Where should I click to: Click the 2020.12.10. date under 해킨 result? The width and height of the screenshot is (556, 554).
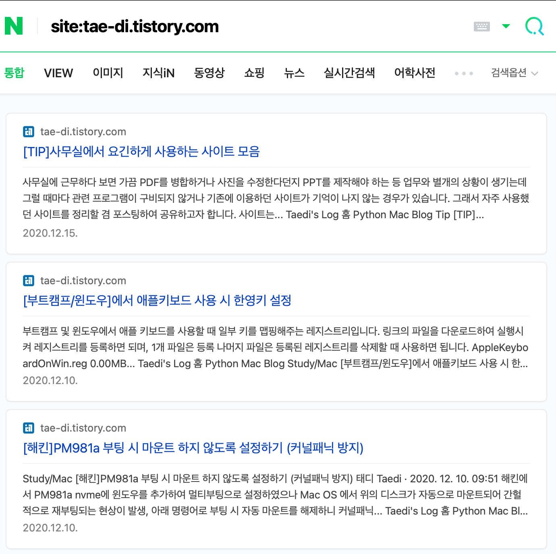point(50,528)
